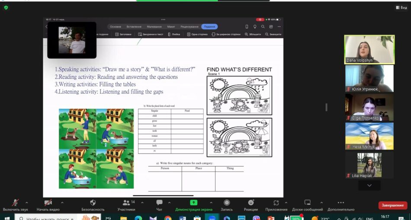Viewport: 411px width, 220px height.
Task: Select Dana Voloshyn's video thumbnail
Action: click(x=369, y=49)
